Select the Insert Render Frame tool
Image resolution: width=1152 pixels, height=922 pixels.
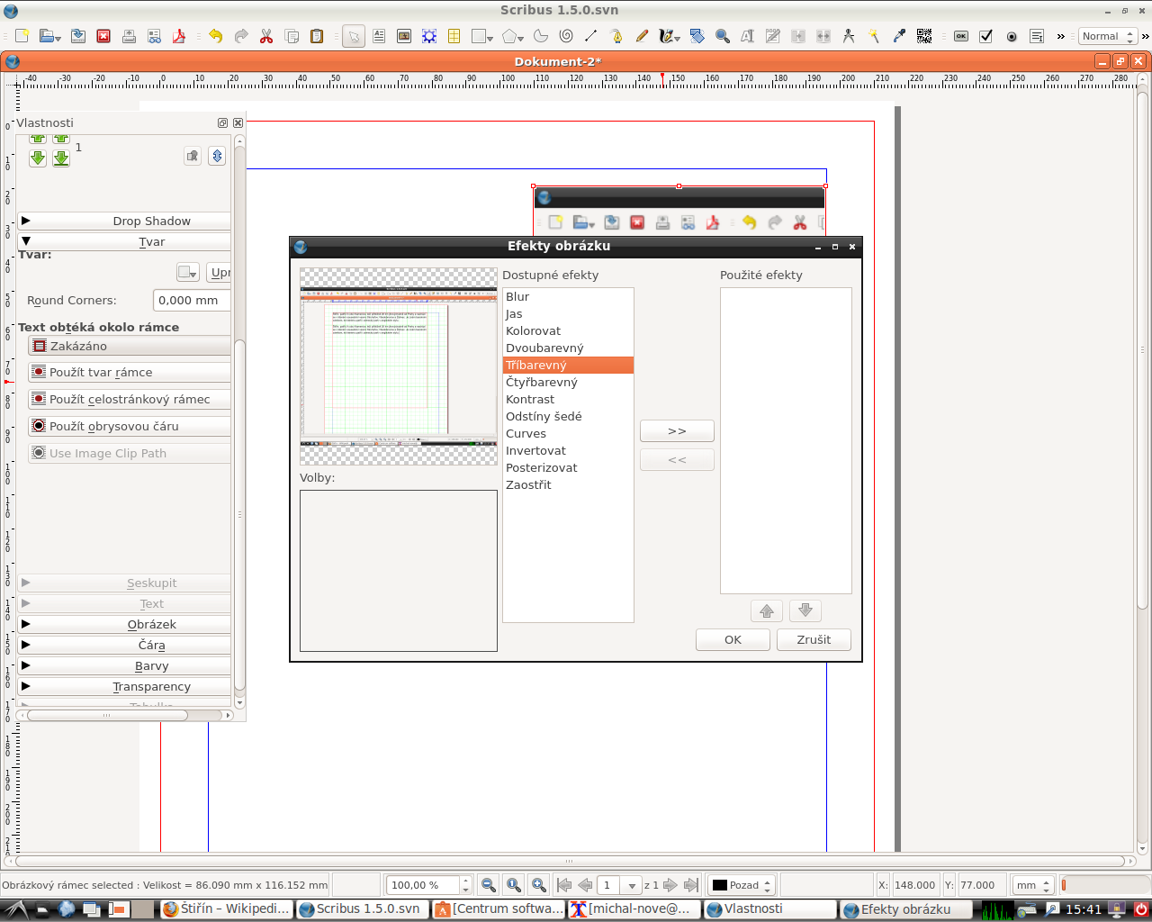429,36
